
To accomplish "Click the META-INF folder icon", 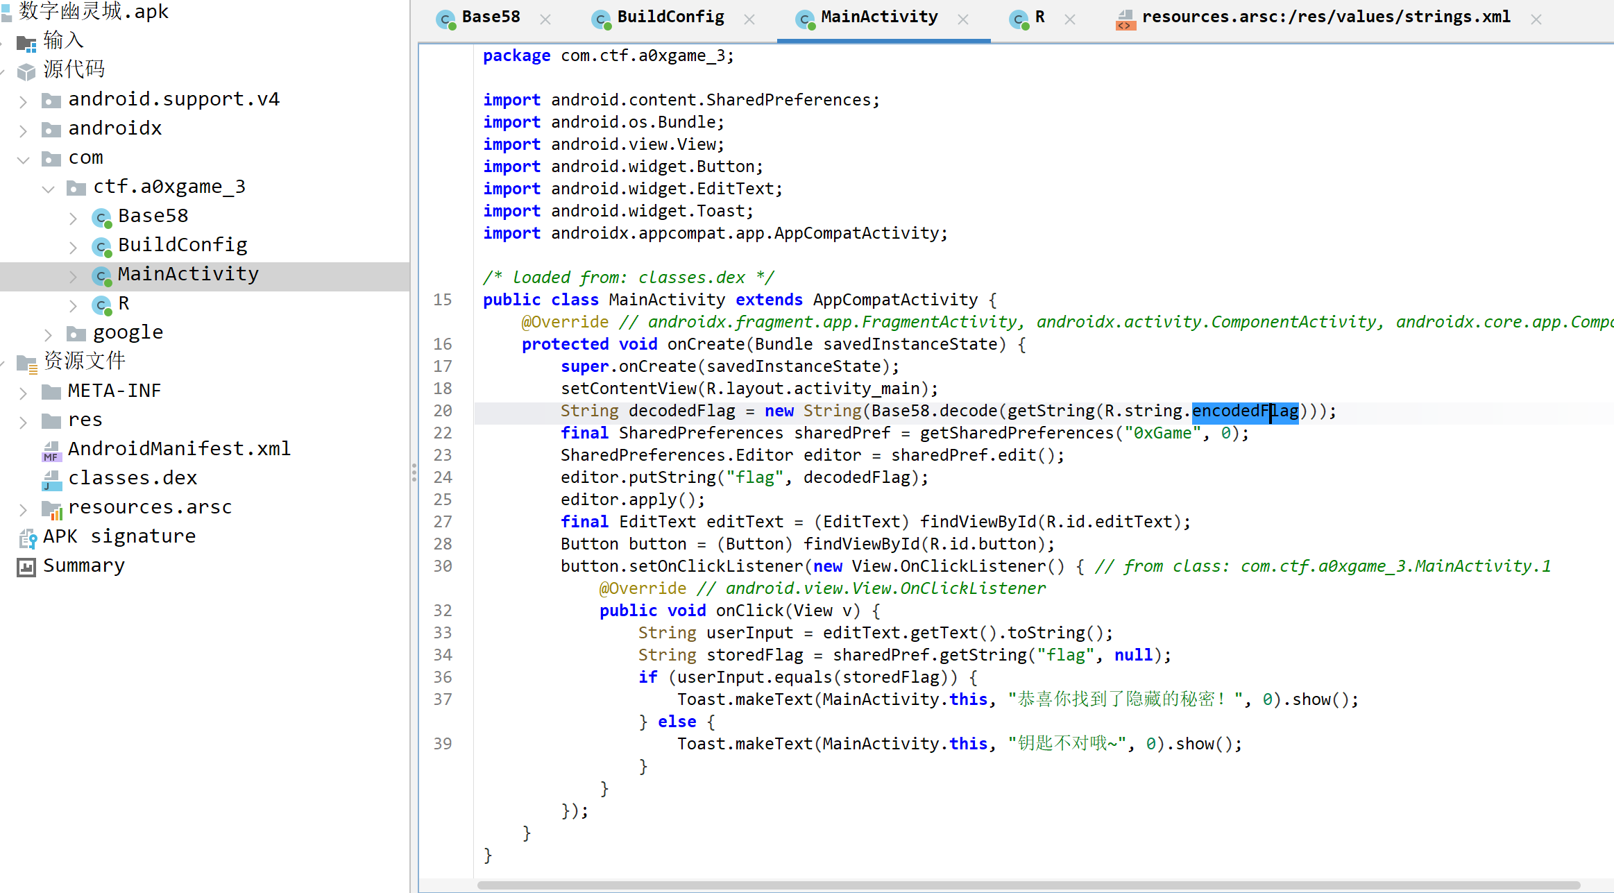I will (x=51, y=393).
